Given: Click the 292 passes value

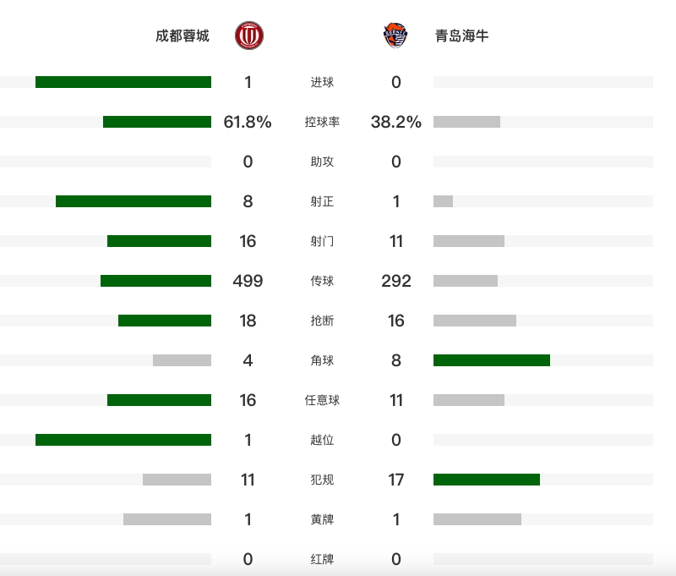Looking at the screenshot, I should [396, 281].
